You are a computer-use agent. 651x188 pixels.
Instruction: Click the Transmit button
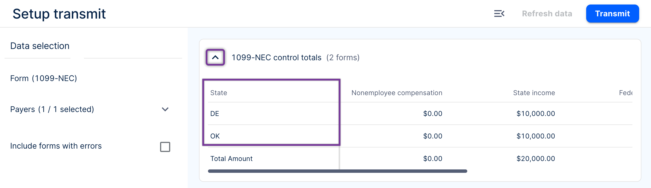click(612, 14)
